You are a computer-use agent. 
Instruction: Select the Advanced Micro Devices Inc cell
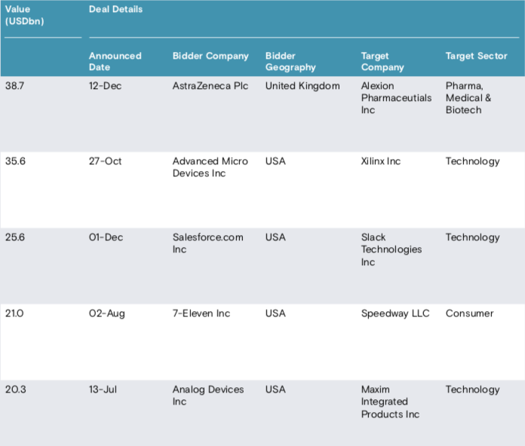(x=210, y=167)
